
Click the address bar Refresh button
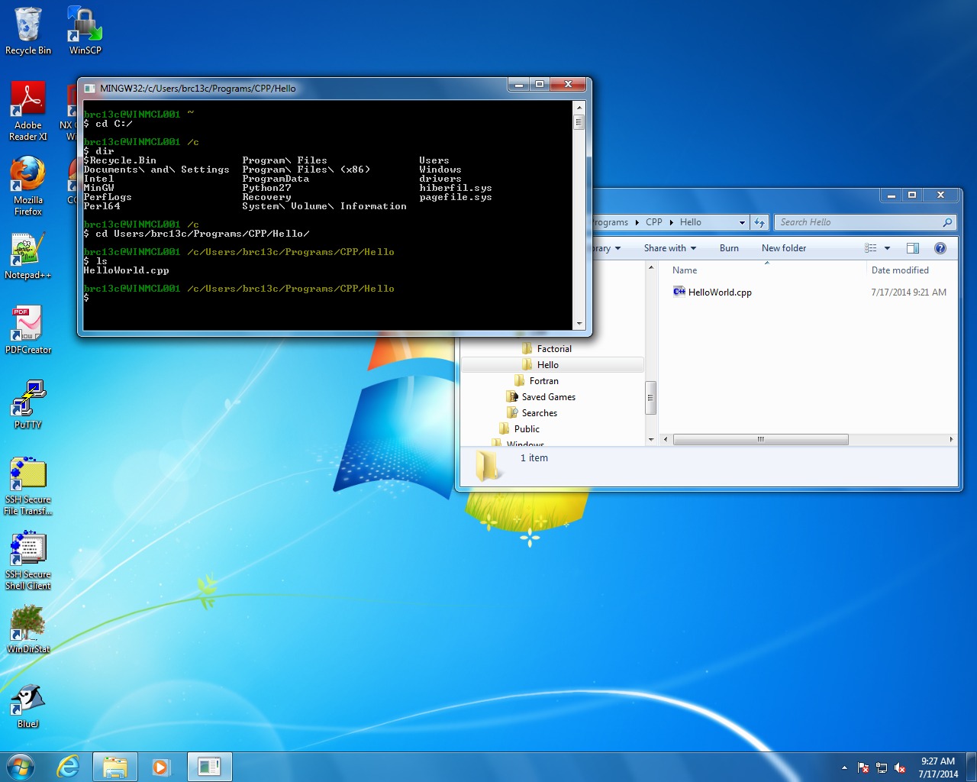(759, 222)
